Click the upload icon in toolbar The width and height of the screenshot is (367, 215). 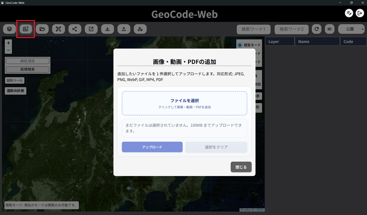click(x=124, y=29)
